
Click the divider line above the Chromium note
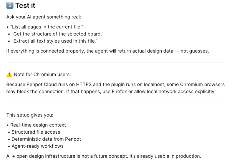pyautogui.click(x=117, y=63)
